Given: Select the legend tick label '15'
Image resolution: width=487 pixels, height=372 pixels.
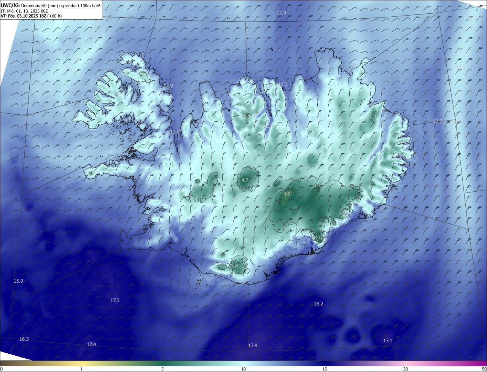Looking at the screenshot, I should tap(325, 369).
